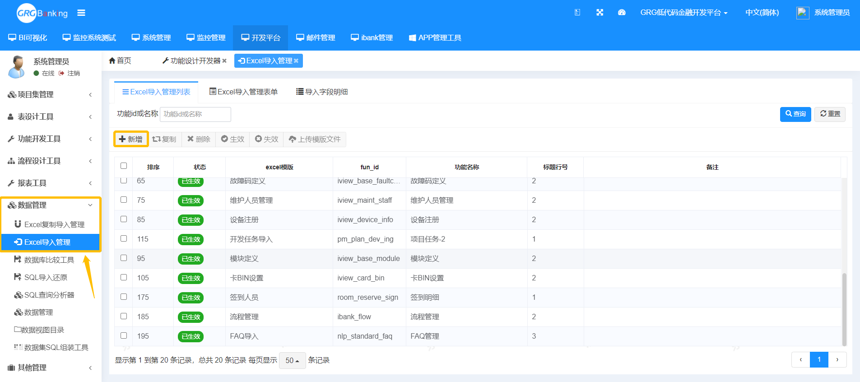Check the row 95 模块定义 checkbox

click(124, 258)
